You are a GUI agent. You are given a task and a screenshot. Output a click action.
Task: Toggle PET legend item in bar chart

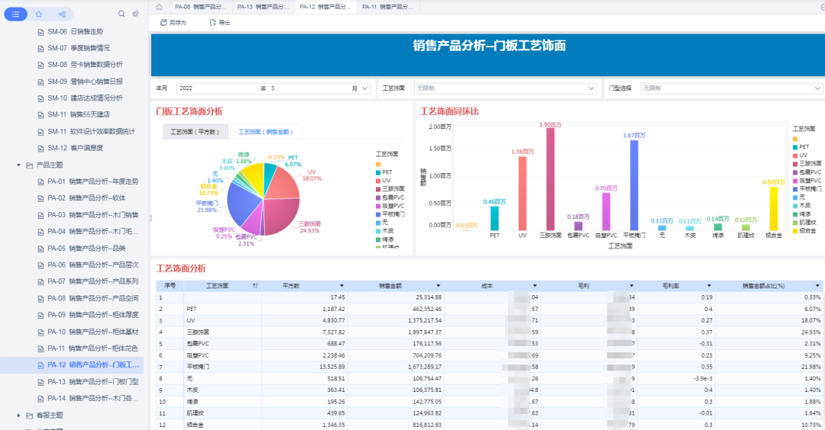click(804, 146)
